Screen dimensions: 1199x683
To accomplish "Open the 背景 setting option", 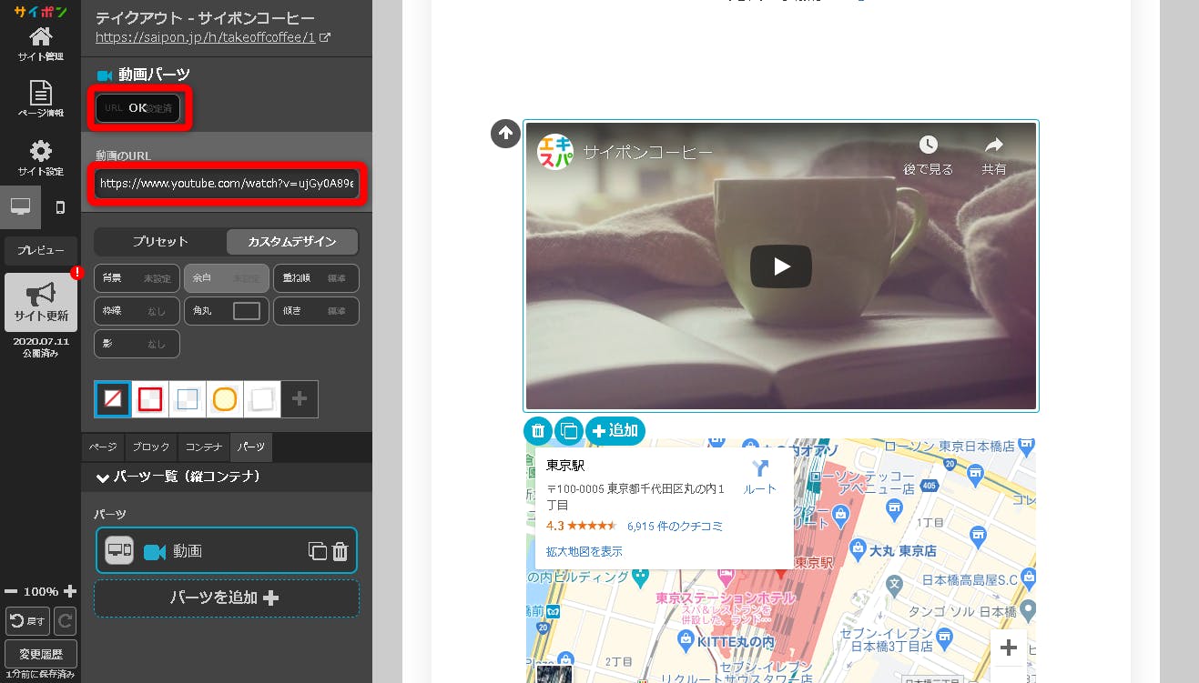I will click(x=136, y=278).
